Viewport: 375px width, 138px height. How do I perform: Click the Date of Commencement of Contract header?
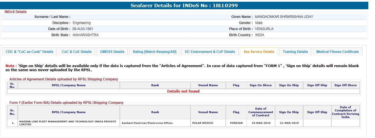tap(260, 112)
